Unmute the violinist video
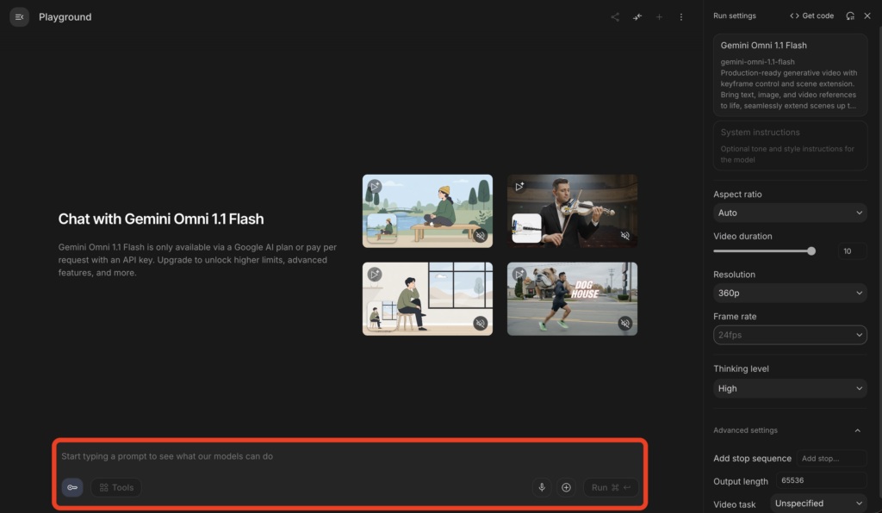 [x=625, y=236]
